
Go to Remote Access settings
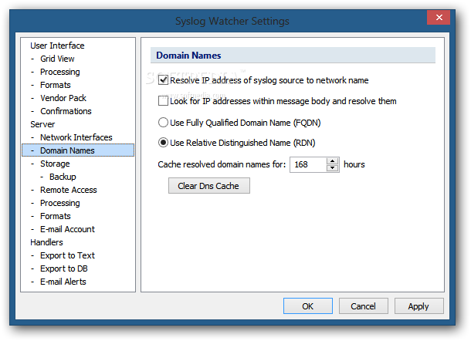tap(69, 190)
